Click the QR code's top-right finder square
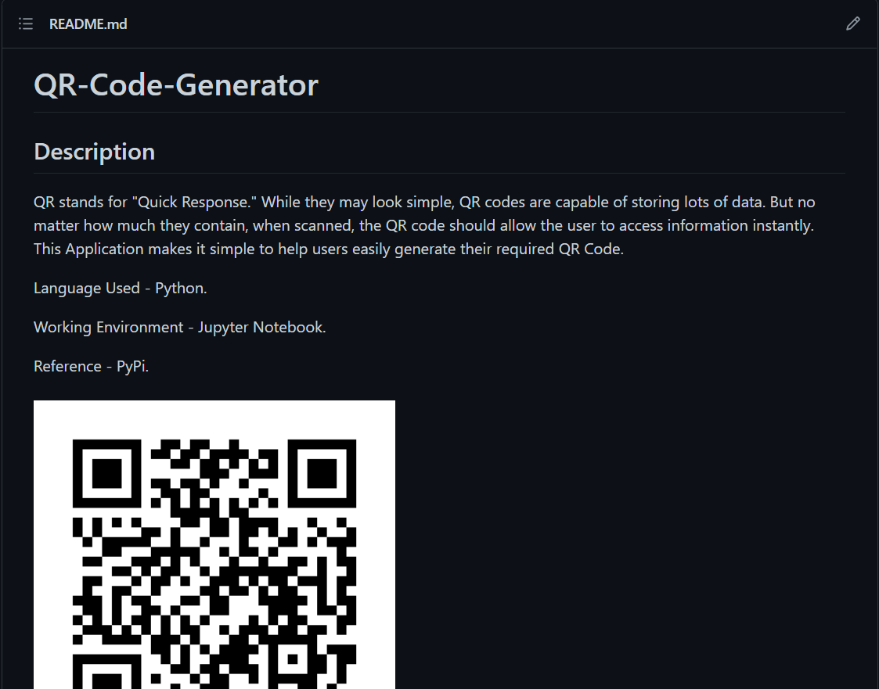This screenshot has height=689, width=879. [x=322, y=473]
